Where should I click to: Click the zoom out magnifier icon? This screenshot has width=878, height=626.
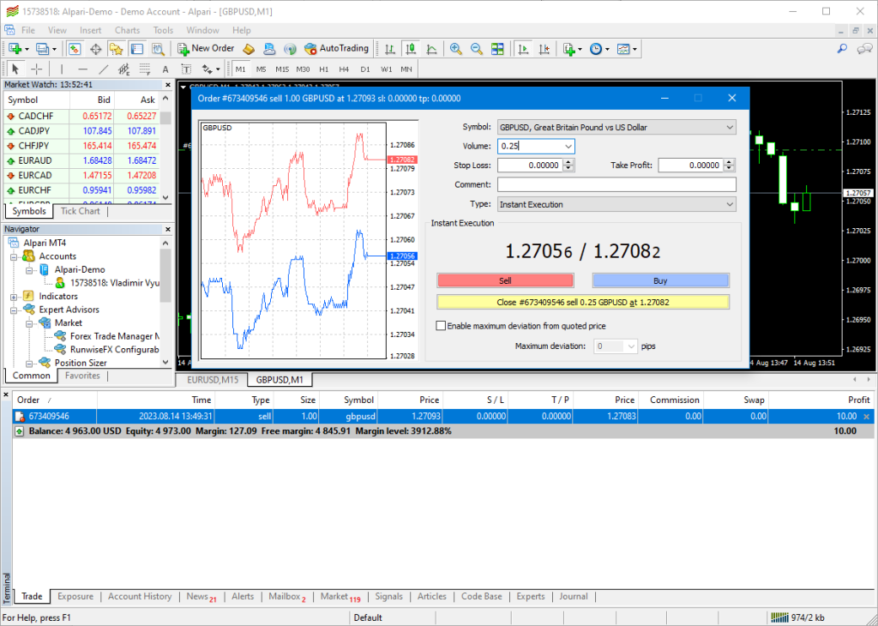(x=476, y=49)
